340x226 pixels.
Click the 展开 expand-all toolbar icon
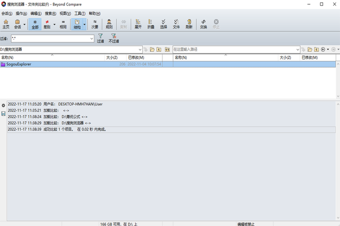pos(138,24)
